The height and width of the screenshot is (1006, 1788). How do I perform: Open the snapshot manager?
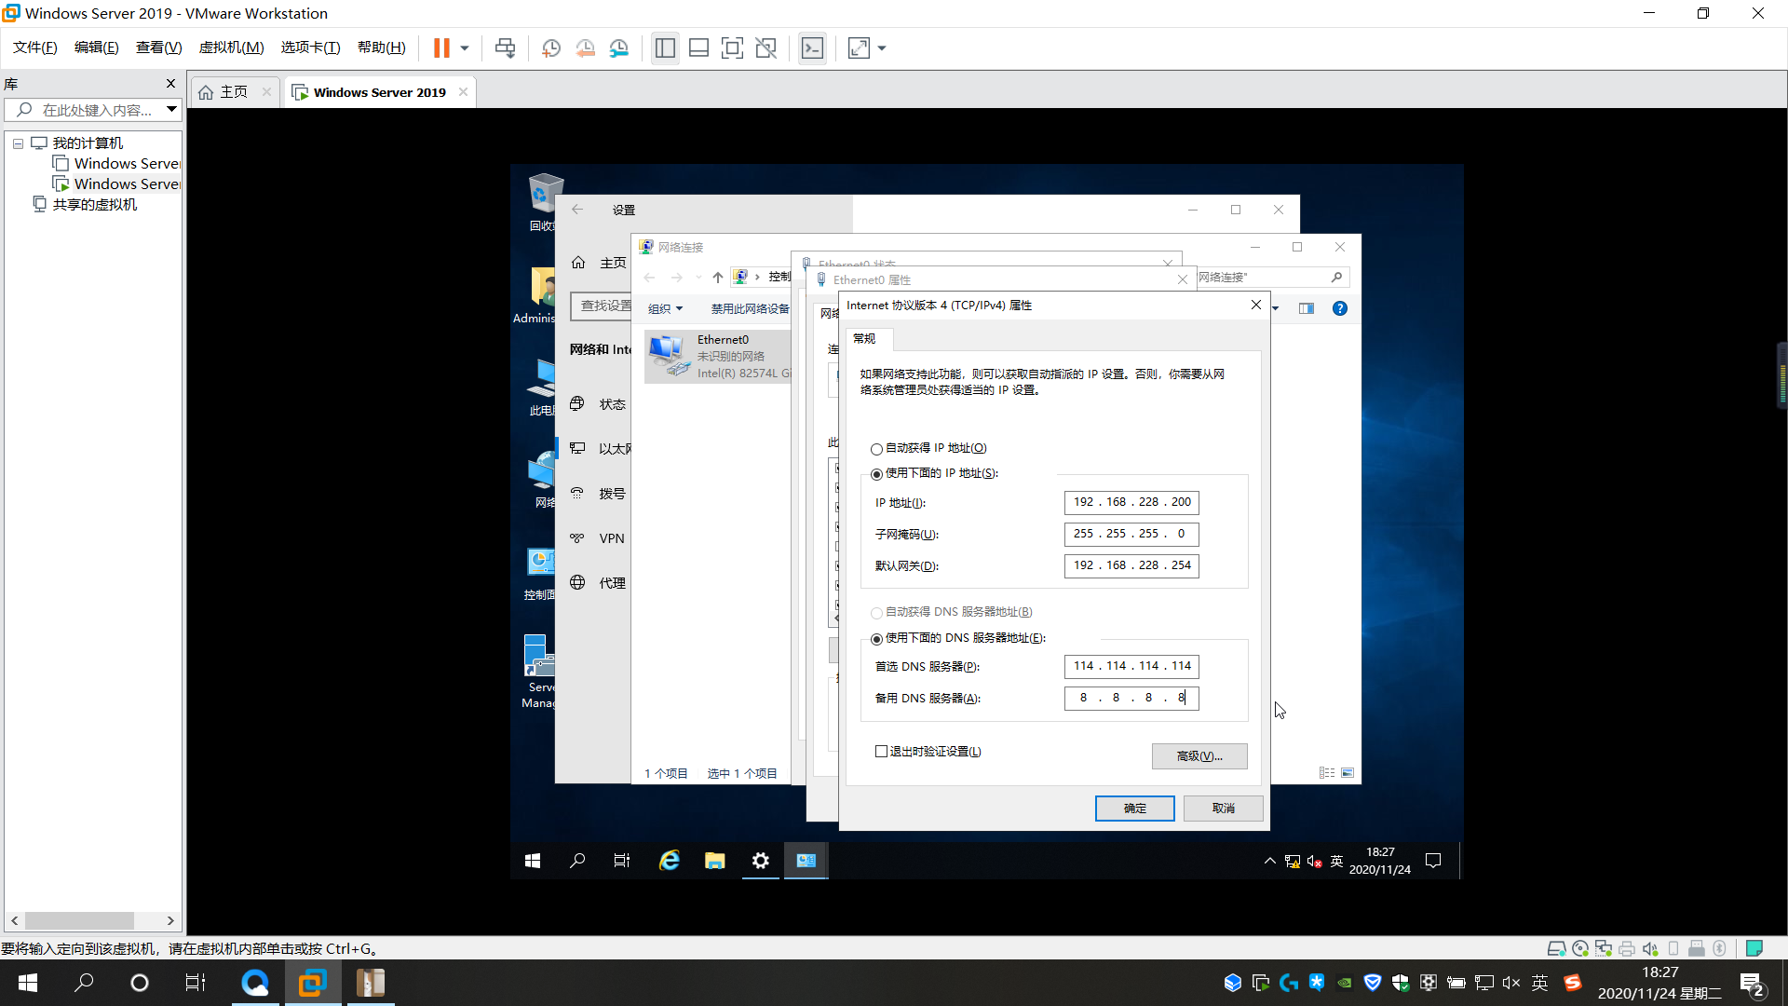(620, 48)
